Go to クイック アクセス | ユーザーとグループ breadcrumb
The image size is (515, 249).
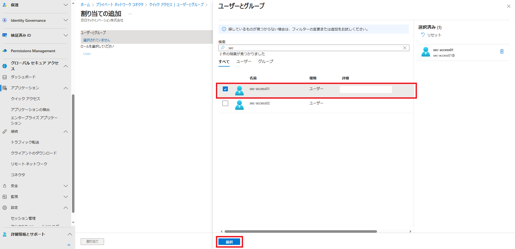tap(176, 5)
